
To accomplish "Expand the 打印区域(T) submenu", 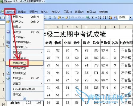I will (x=24, y=68).
